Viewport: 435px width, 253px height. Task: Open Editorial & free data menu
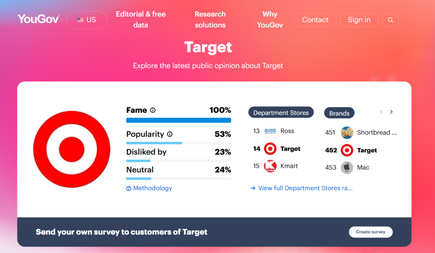click(x=141, y=19)
